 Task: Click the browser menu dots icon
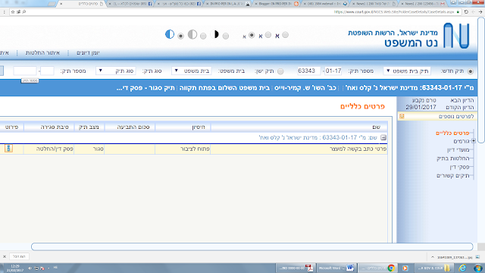point(4,12)
